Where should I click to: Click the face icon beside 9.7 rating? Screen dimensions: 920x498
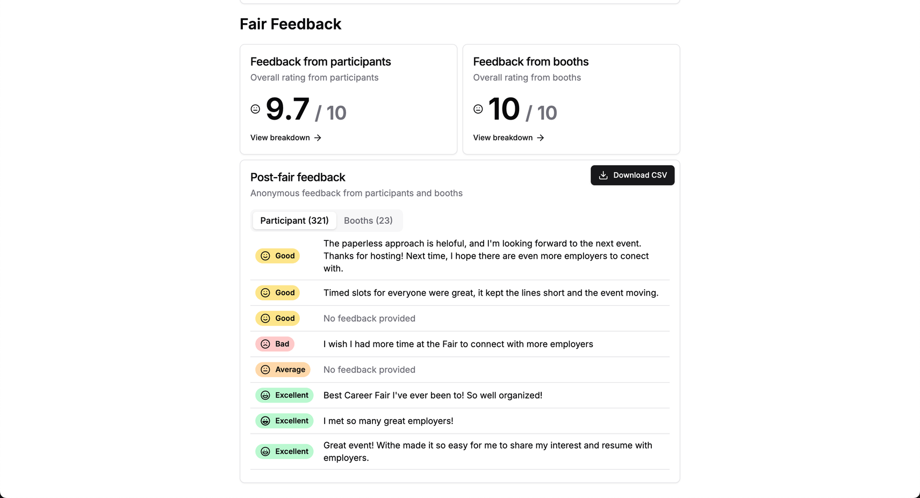(x=255, y=109)
